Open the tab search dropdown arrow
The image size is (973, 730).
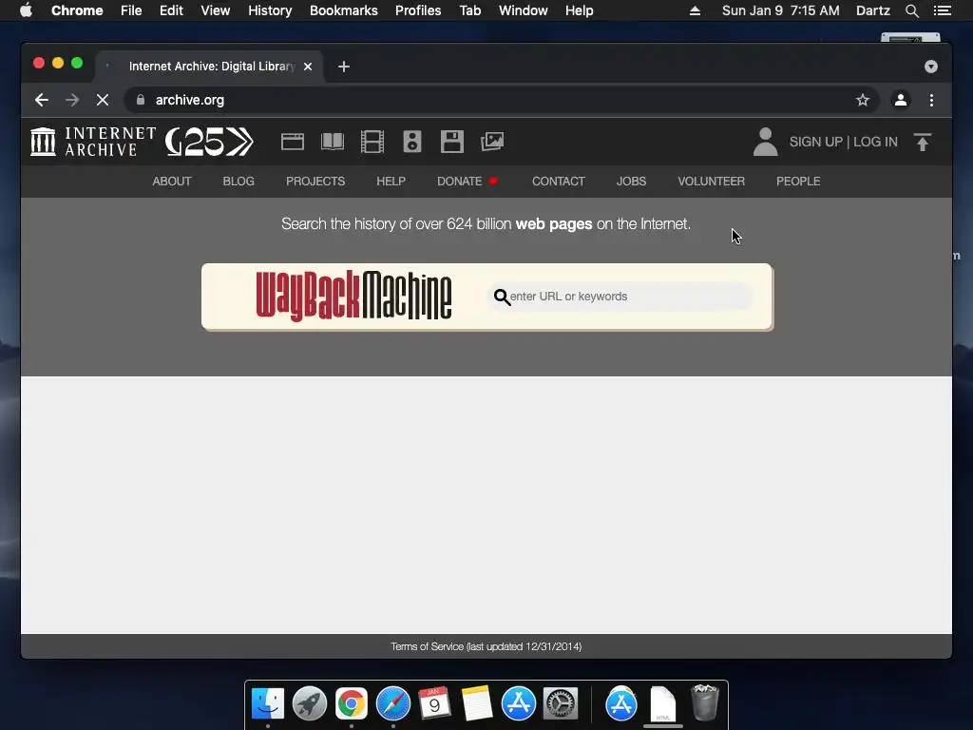point(931,67)
